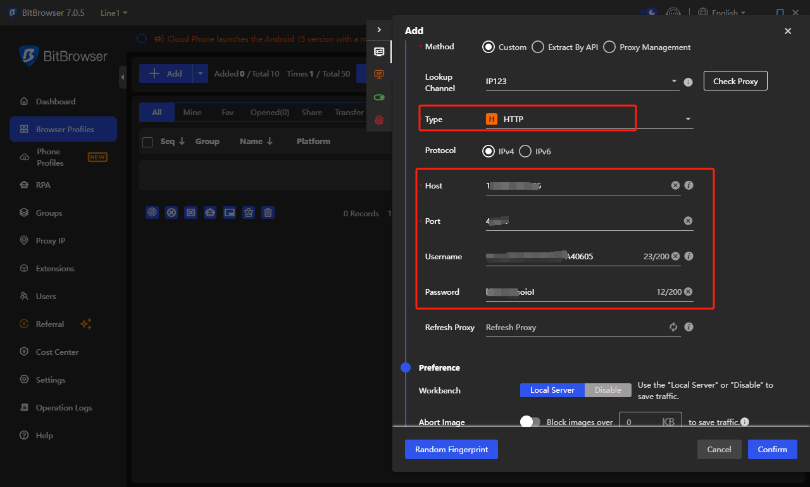Open the Line1 dropdown in title bar
Screen dimensions: 810x487
[x=114, y=13]
